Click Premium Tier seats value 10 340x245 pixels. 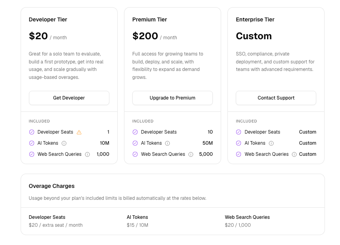pos(210,132)
